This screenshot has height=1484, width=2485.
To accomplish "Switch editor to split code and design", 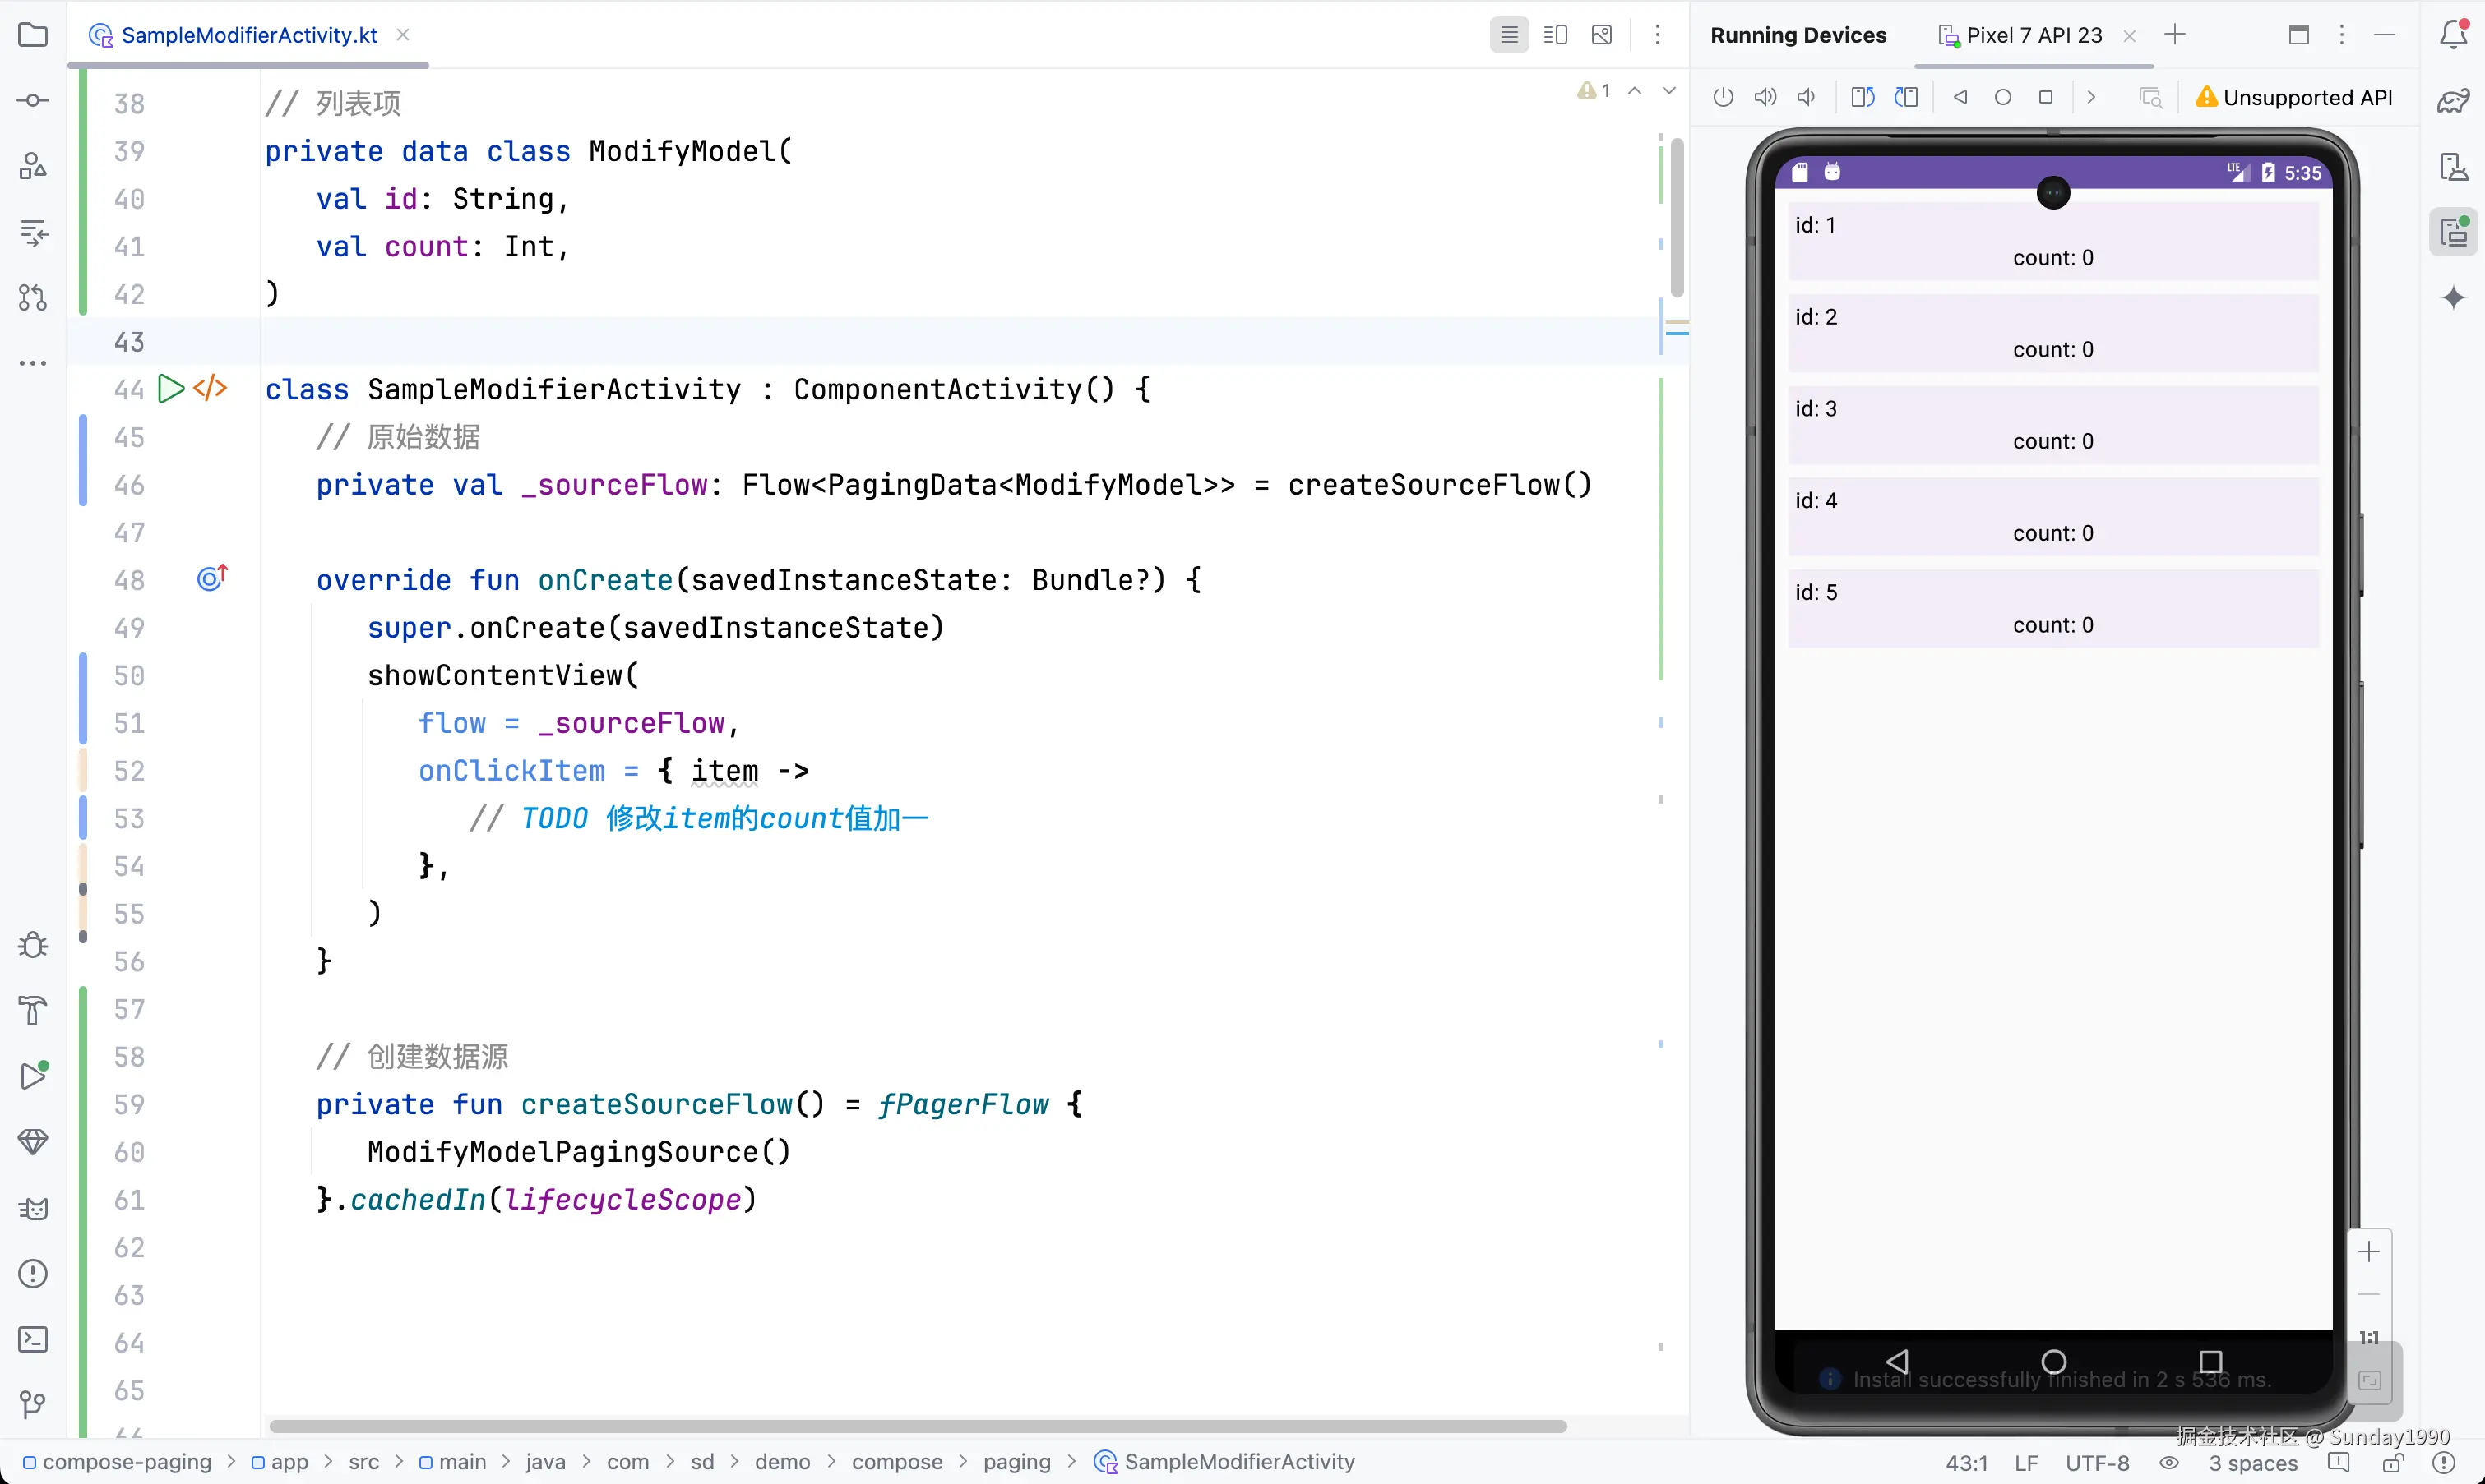I will point(1555,35).
